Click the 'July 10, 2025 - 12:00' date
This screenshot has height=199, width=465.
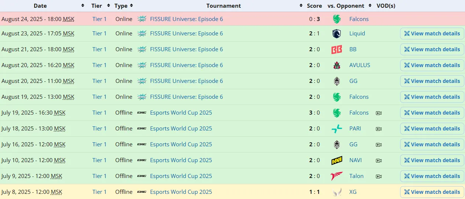tap(27, 160)
